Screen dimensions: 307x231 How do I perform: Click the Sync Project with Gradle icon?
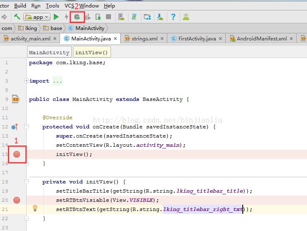pos(134,17)
